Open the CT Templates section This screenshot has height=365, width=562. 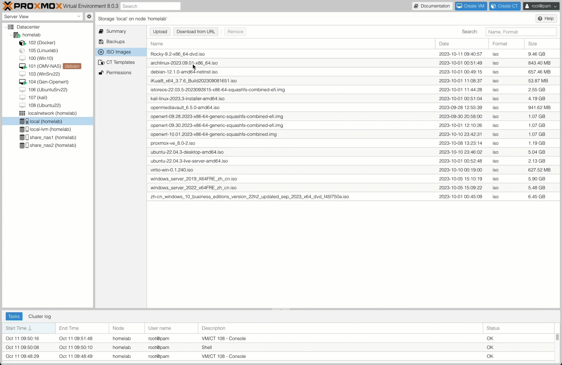coord(121,62)
